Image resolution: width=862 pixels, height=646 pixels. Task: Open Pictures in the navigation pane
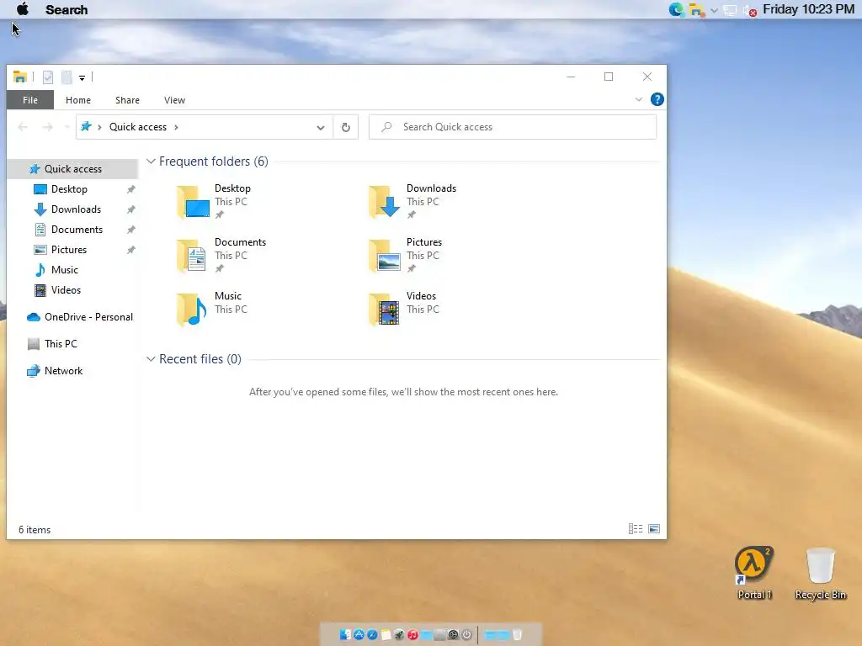69,250
